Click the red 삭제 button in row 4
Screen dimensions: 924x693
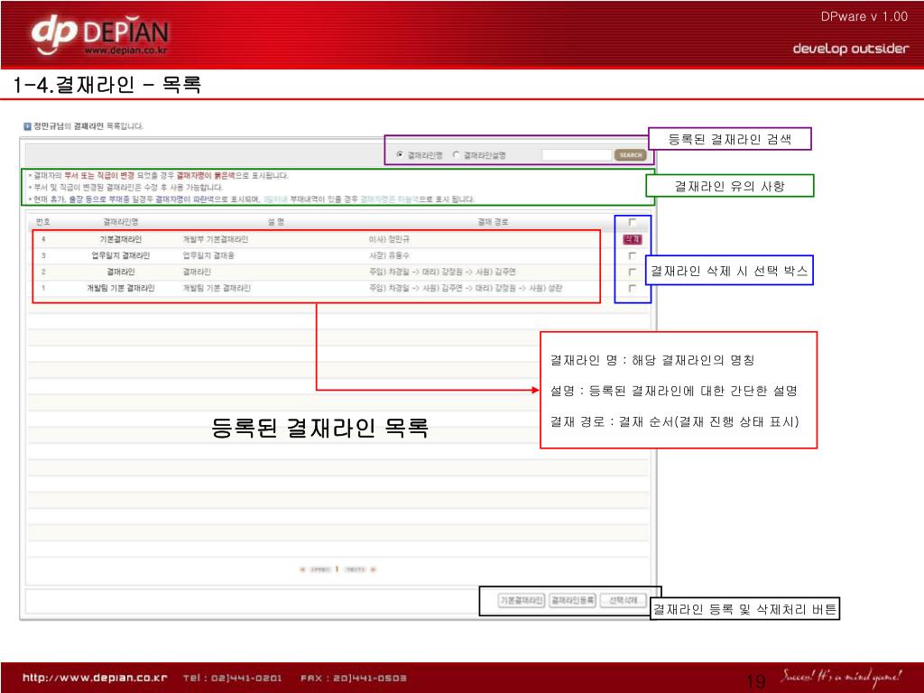point(632,239)
